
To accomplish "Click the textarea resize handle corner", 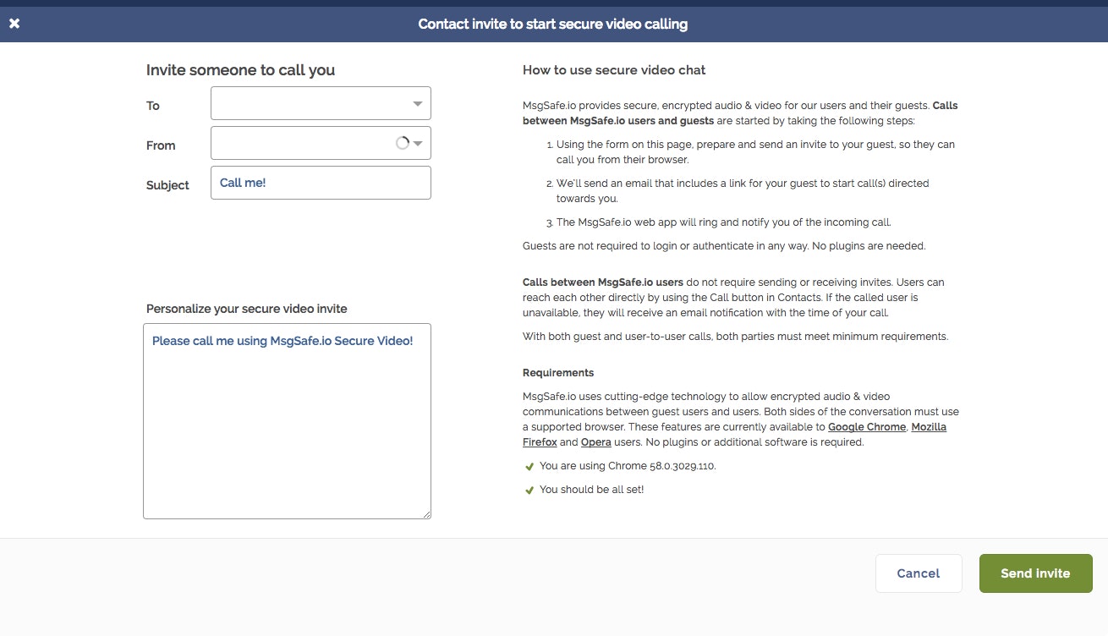I will tap(426, 514).
